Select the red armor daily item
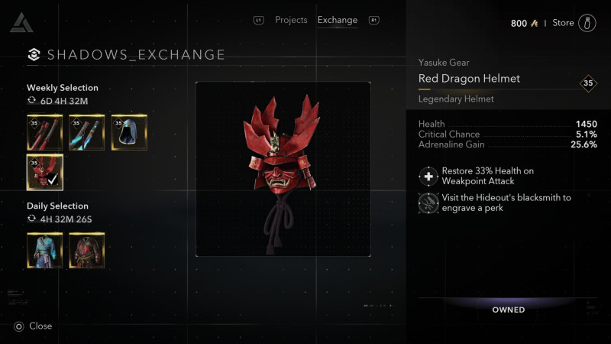This screenshot has width=611, height=344. (x=87, y=251)
